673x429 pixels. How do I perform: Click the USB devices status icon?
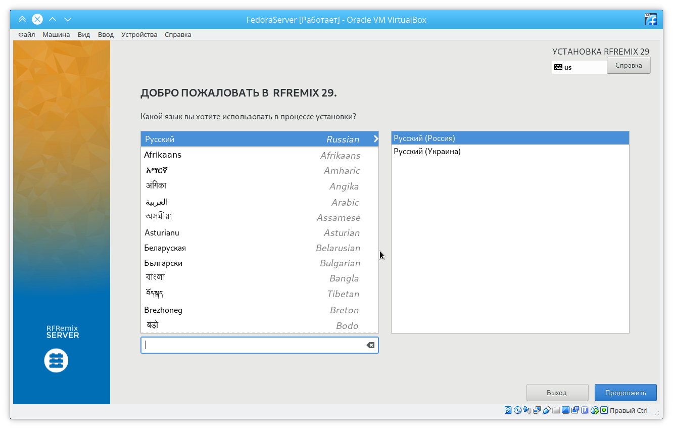tap(546, 410)
